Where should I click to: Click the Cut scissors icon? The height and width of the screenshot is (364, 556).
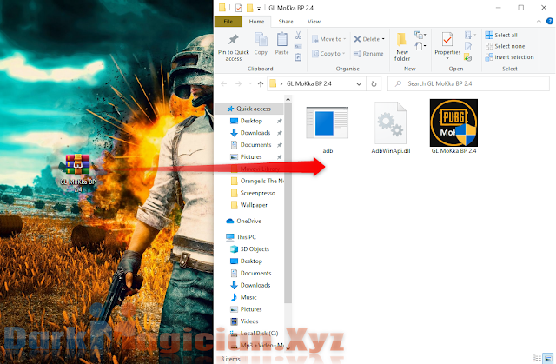point(298,35)
